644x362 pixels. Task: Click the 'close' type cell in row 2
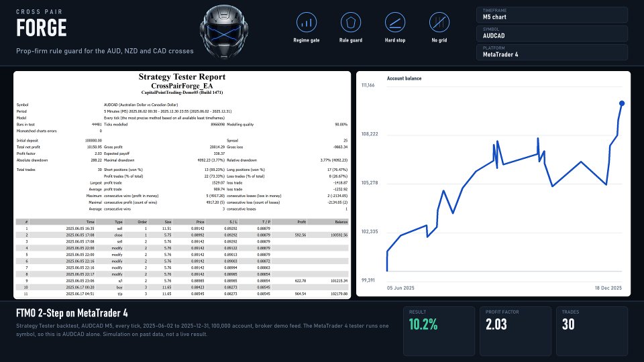click(118, 235)
